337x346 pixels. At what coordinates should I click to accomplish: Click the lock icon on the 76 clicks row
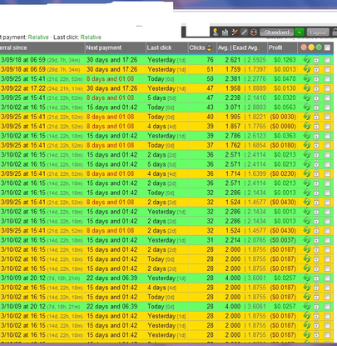[316, 59]
